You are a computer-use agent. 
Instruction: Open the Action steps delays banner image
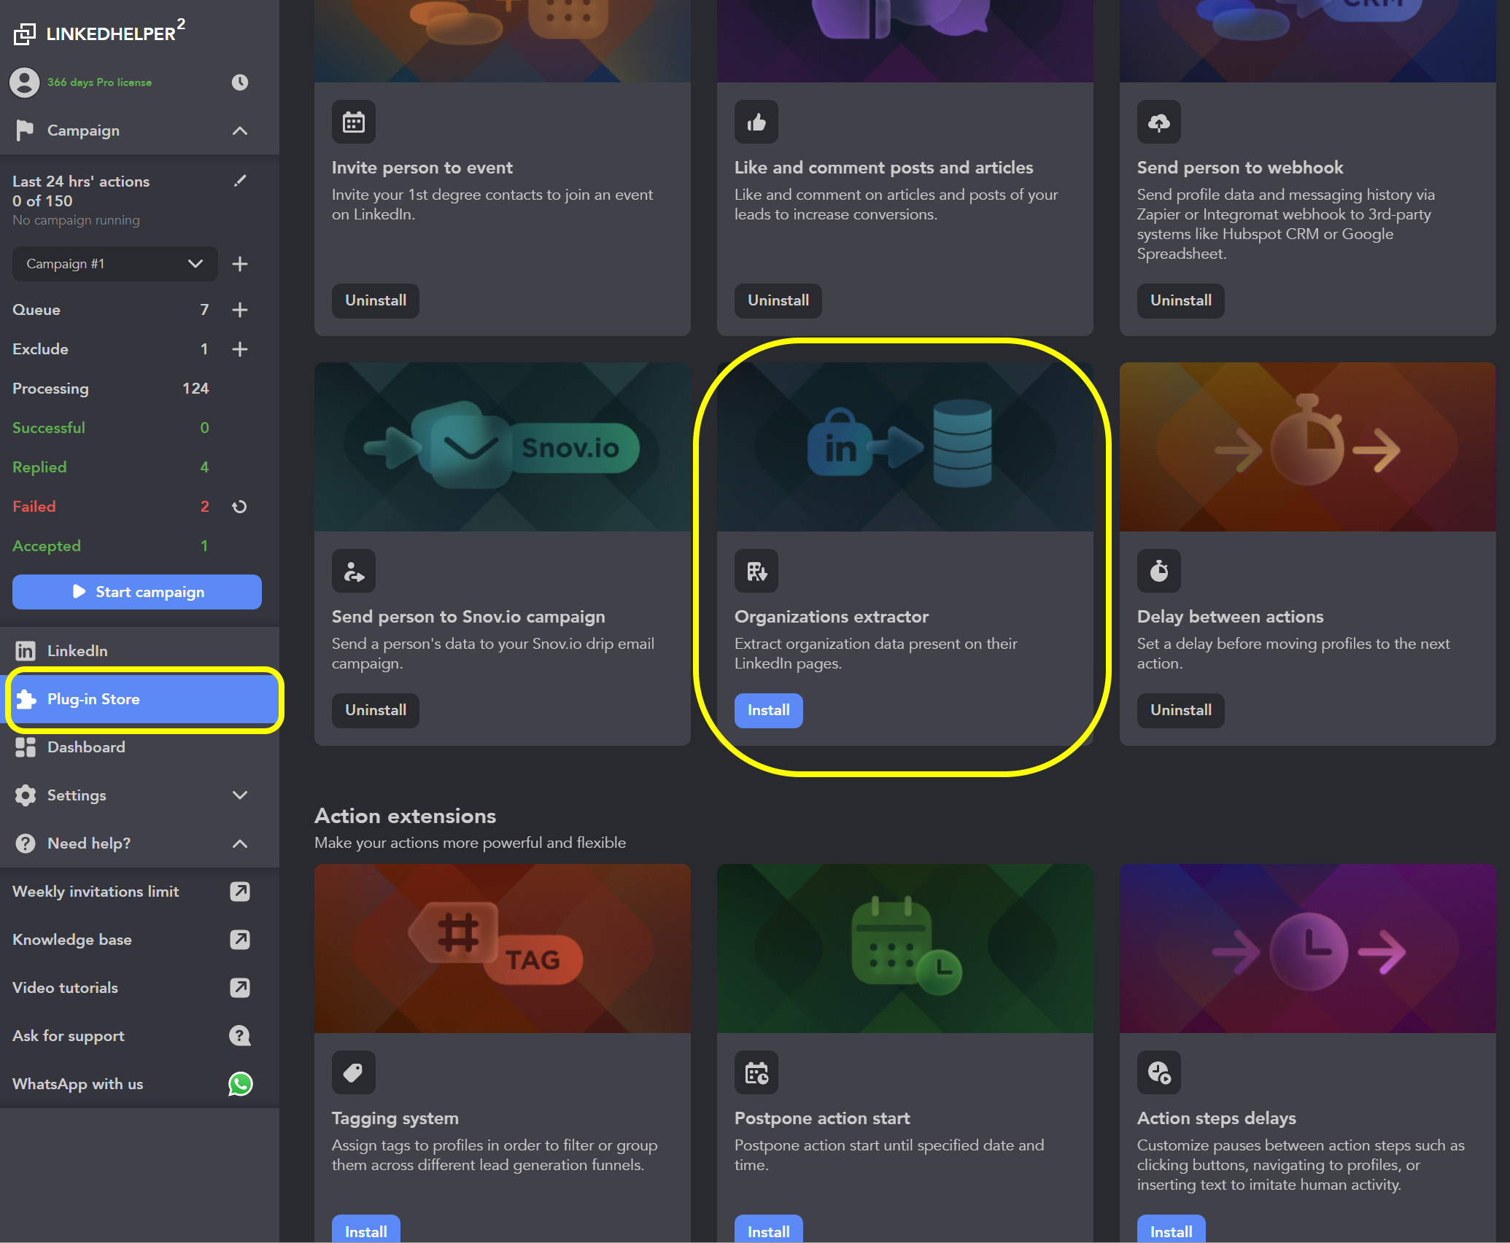pyautogui.click(x=1308, y=948)
